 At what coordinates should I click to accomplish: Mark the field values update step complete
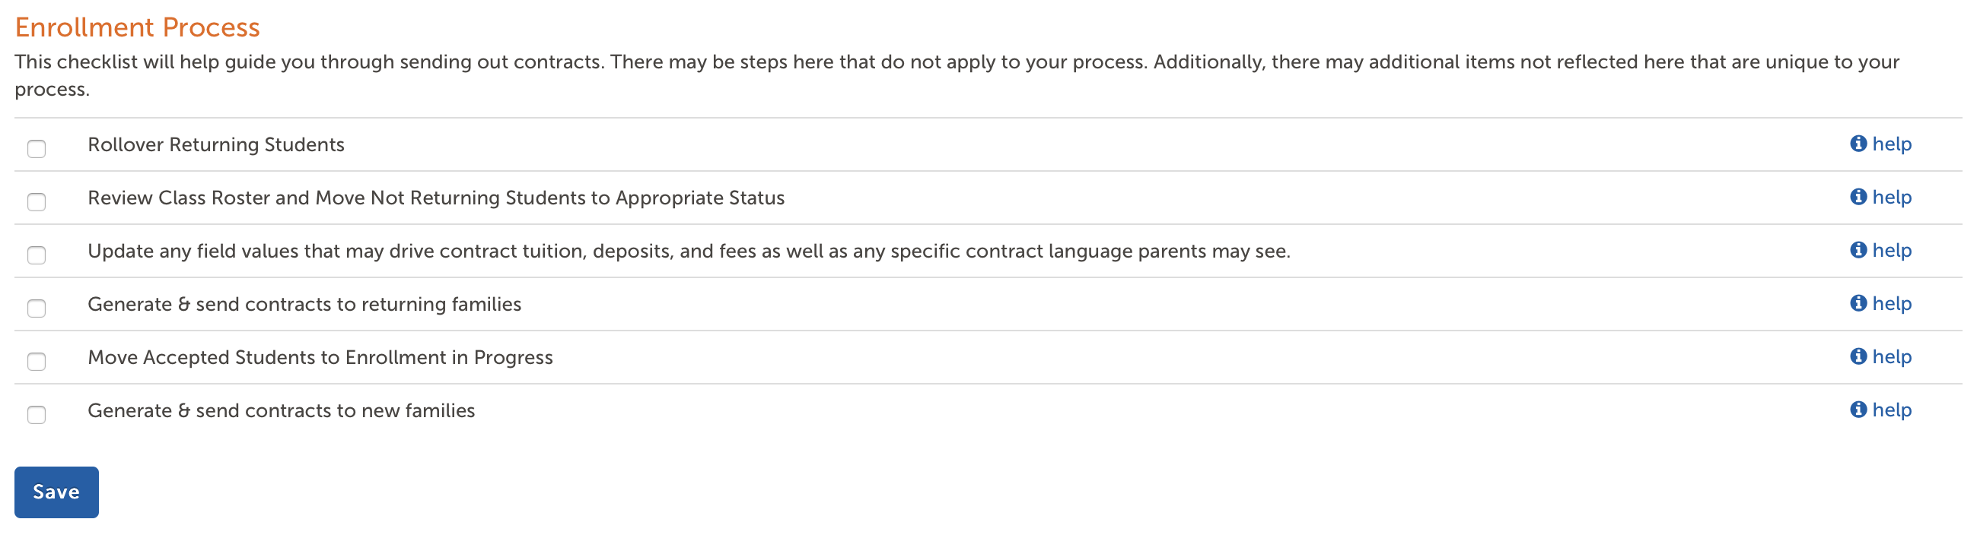pyautogui.click(x=36, y=255)
